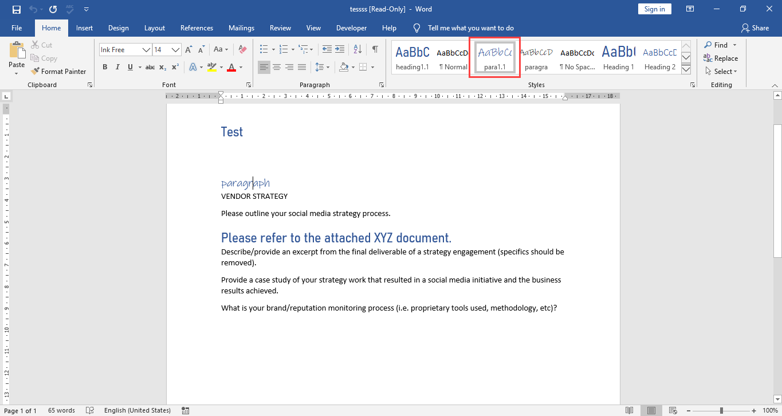Viewport: 782px width, 416px height.
Task: Open Ribbon Display Options
Action: click(x=690, y=9)
